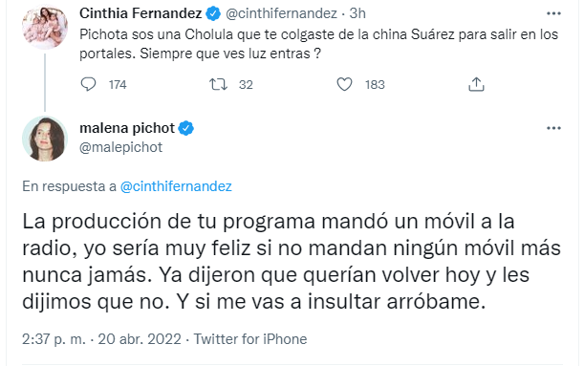
Task: Select malena pichot's reply tweet text
Action: click(x=292, y=262)
